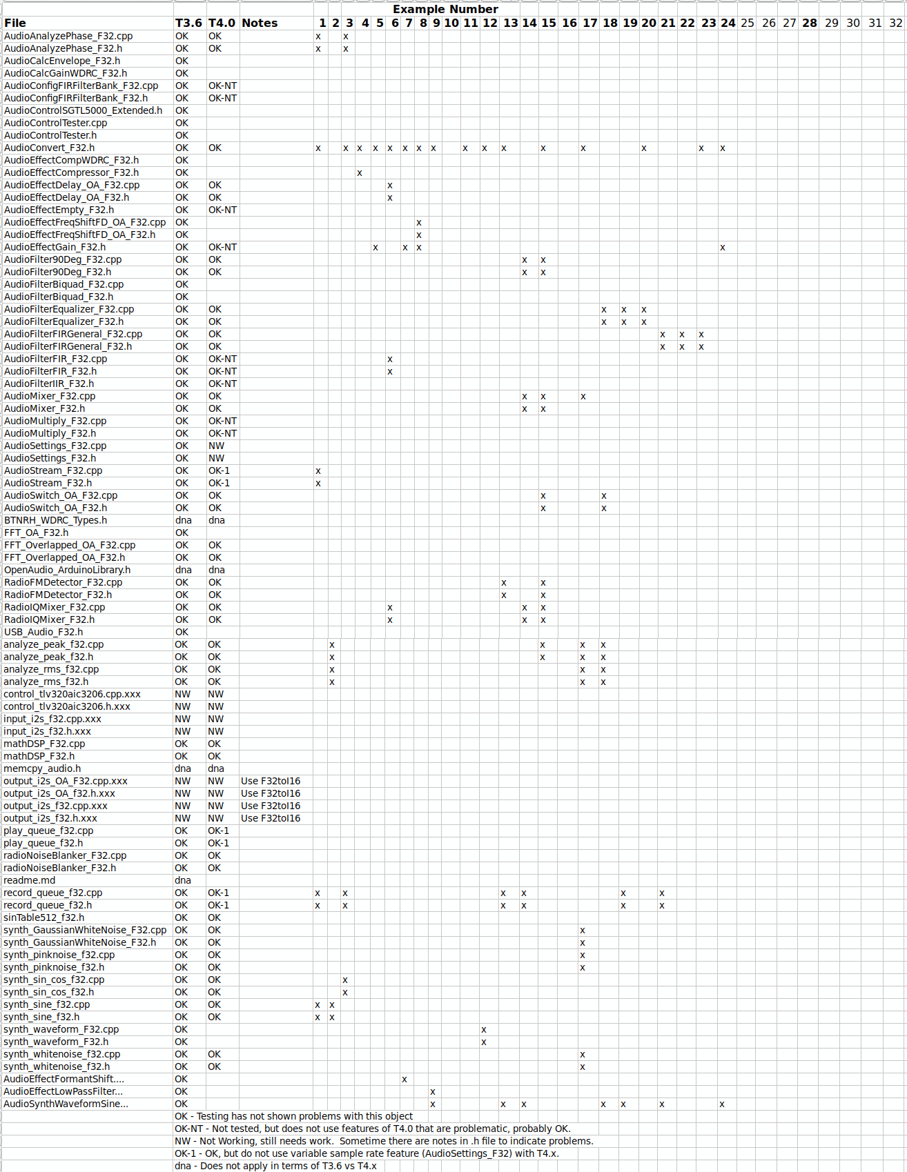Click AudioEffectFreqShiftFD_OA_F32.cpp cell
907x1172 pixels.
[x=87, y=222]
